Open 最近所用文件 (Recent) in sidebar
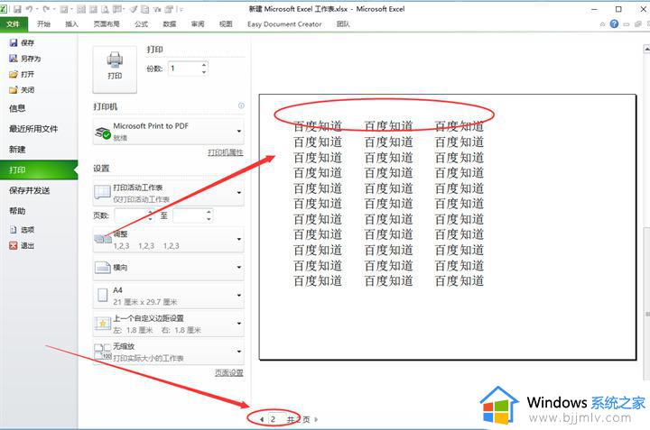The width and height of the screenshot is (650, 430). pos(33,129)
